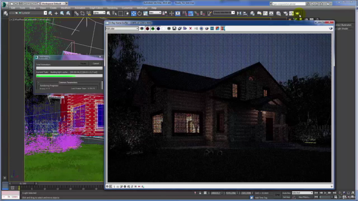The width and height of the screenshot is (358, 201).
Task: Open the Customize menu
Action: tap(127, 8)
